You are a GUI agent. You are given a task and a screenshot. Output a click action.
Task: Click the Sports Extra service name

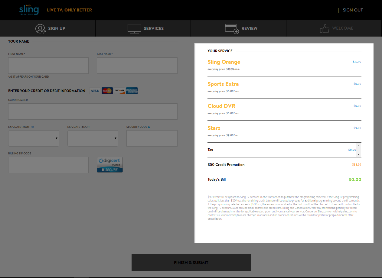223,84
